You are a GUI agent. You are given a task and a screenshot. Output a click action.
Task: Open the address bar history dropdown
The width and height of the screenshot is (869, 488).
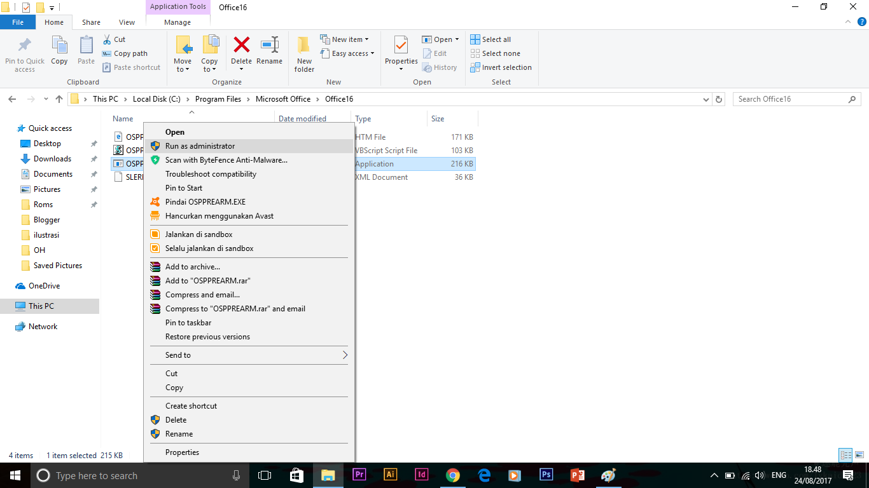pos(706,99)
